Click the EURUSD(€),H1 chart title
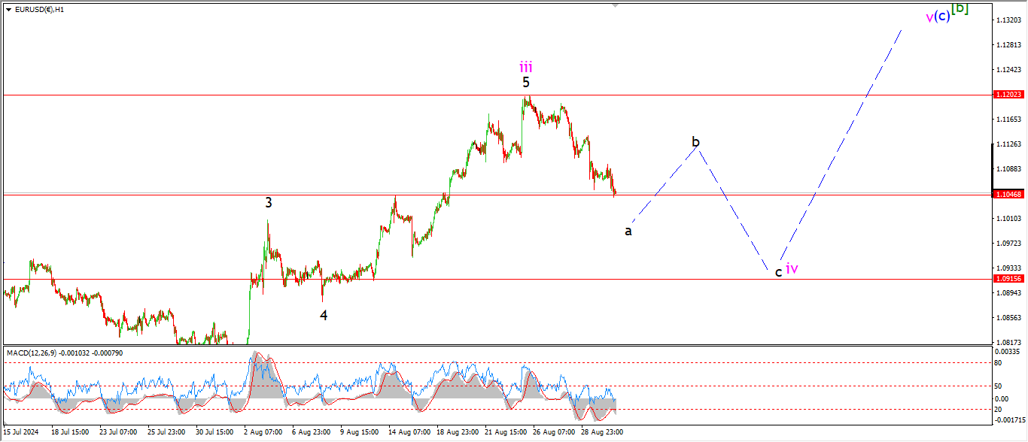1028x442 pixels. (39, 10)
